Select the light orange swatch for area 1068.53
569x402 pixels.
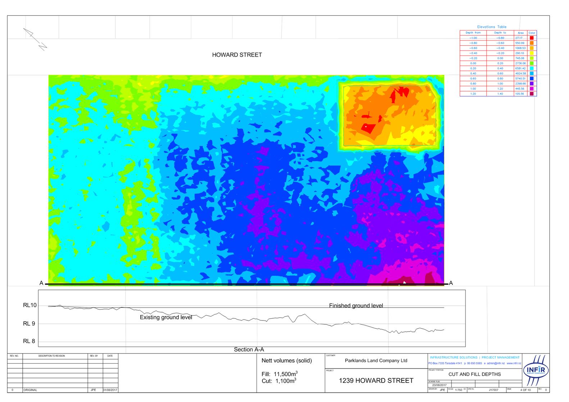tap(532, 48)
